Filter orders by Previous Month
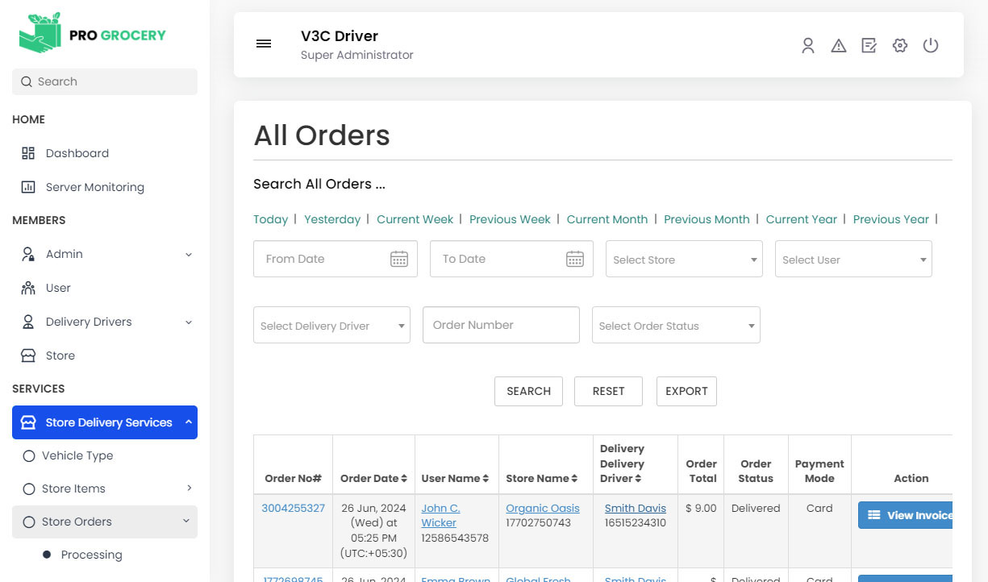The height and width of the screenshot is (582, 988). coord(707,219)
